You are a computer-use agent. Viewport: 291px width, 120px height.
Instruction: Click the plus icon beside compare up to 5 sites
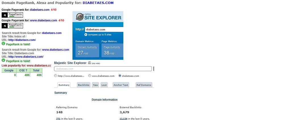[x=86, y=35]
